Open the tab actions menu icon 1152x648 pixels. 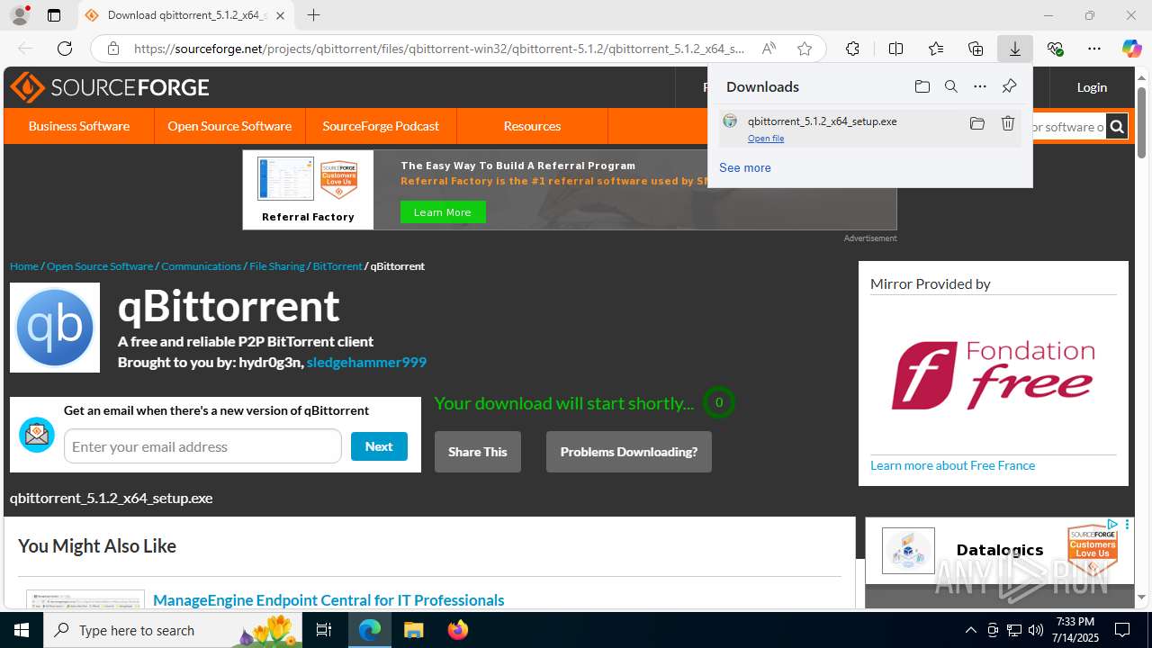(54, 15)
